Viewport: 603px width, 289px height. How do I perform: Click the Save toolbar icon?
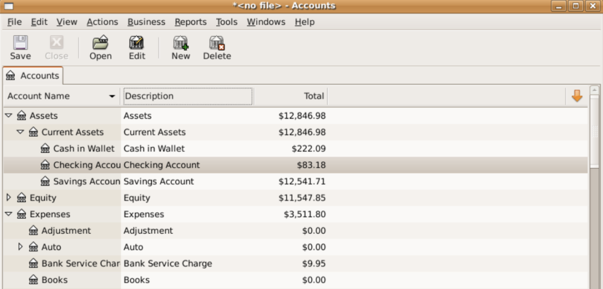click(20, 44)
